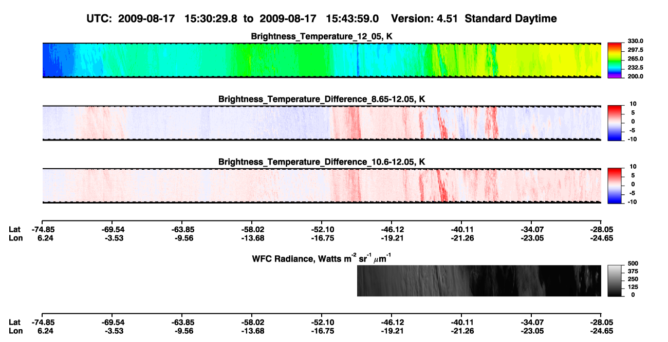Click the panel title 'Brightness_Temperature_12_05, K'

click(x=322, y=36)
